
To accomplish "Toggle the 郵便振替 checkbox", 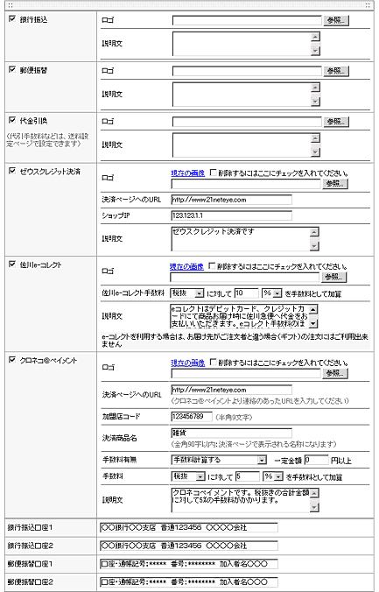I will (12, 69).
